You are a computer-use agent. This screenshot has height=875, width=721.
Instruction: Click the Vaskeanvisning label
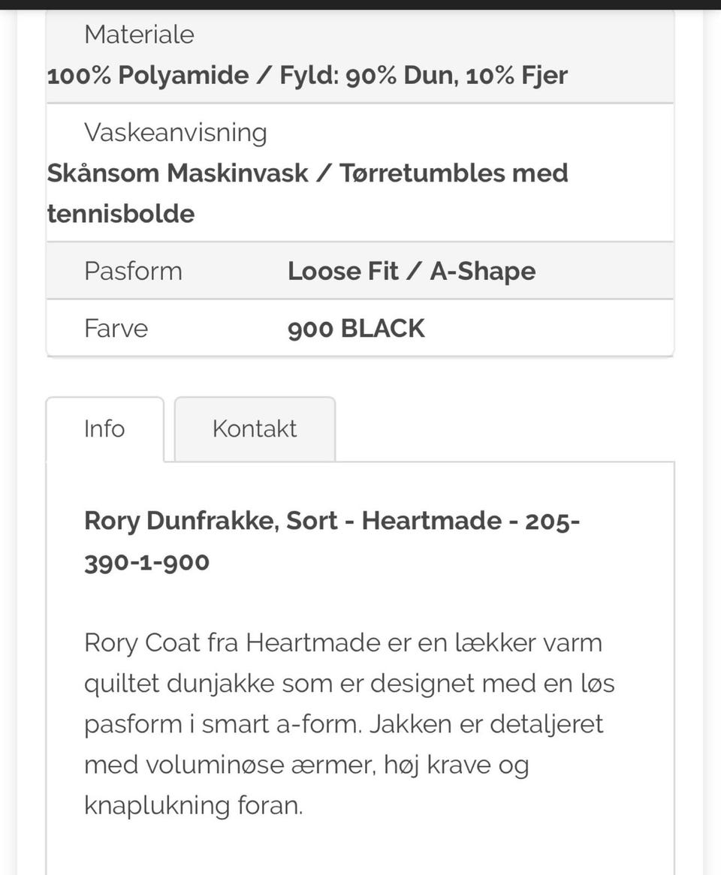tap(175, 132)
